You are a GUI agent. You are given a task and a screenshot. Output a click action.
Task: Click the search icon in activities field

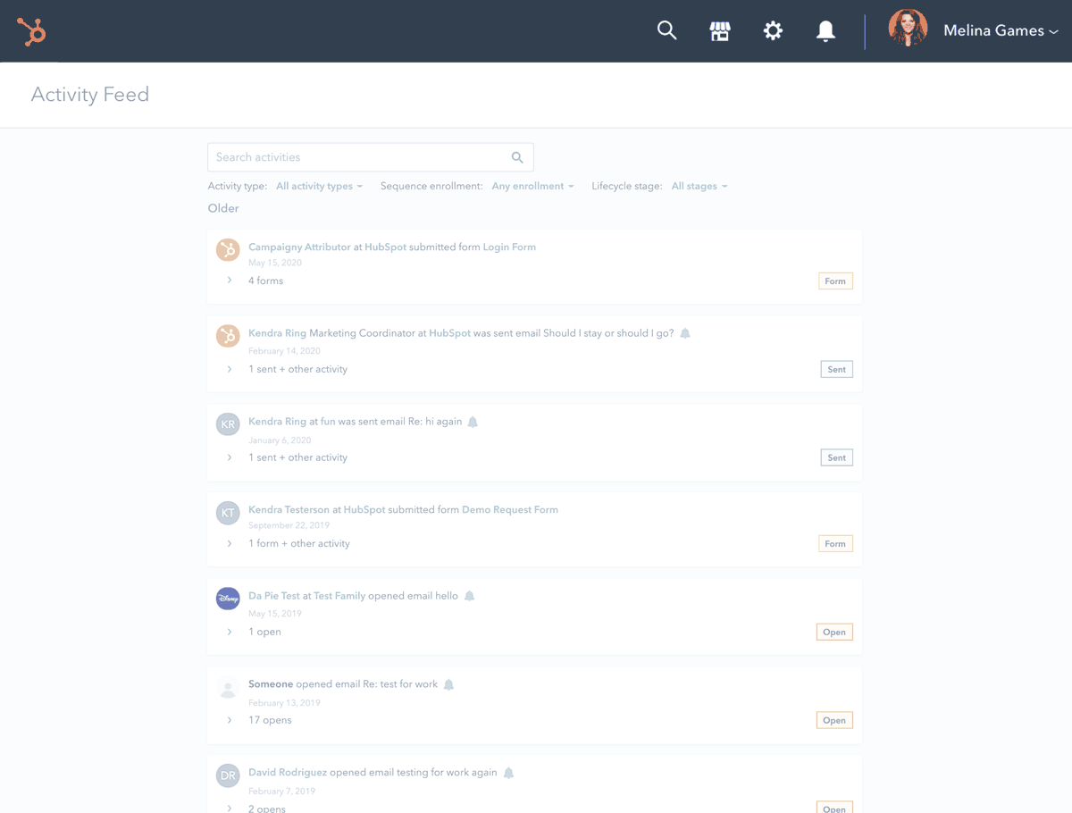[517, 157]
